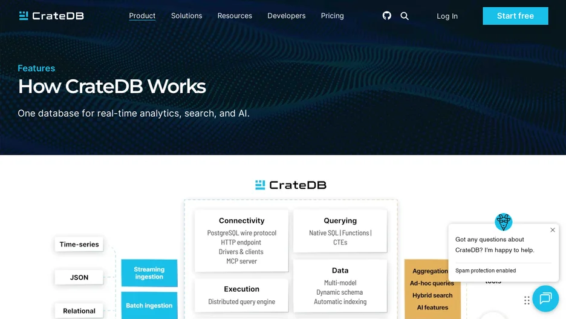The width and height of the screenshot is (566, 319).
Task: Click the chatbot avatar mascot
Action: tap(503, 222)
